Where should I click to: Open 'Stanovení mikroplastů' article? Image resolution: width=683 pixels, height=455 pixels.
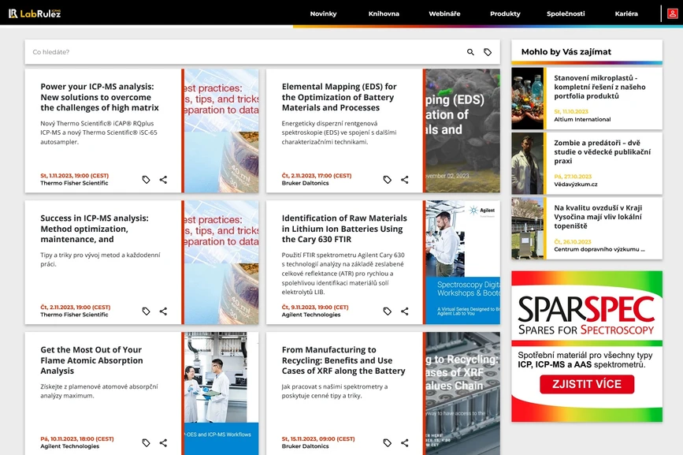coord(599,87)
